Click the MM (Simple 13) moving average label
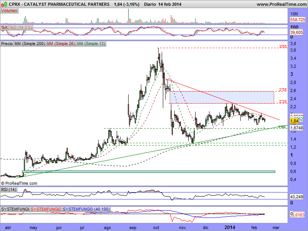Screen dimensions: 308x231 91,44
